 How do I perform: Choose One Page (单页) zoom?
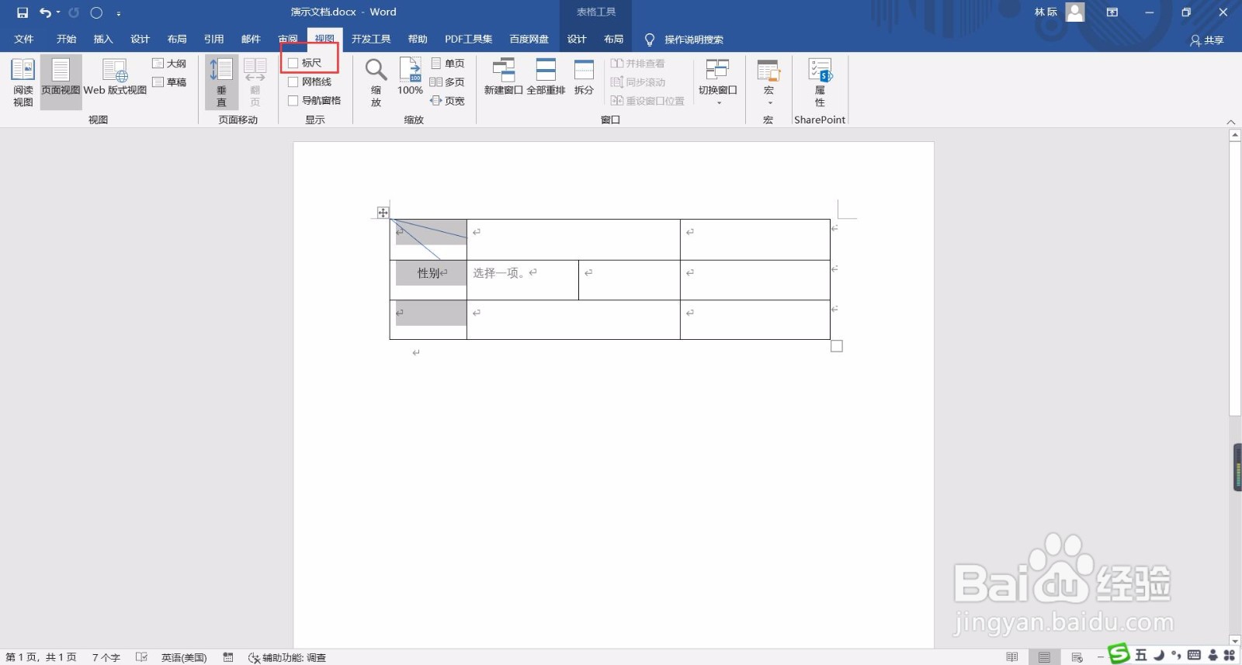[x=448, y=64]
